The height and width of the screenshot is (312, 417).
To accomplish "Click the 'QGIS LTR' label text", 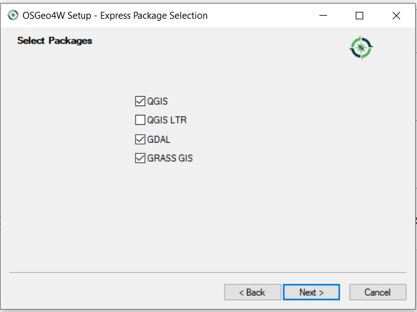I will pos(166,120).
